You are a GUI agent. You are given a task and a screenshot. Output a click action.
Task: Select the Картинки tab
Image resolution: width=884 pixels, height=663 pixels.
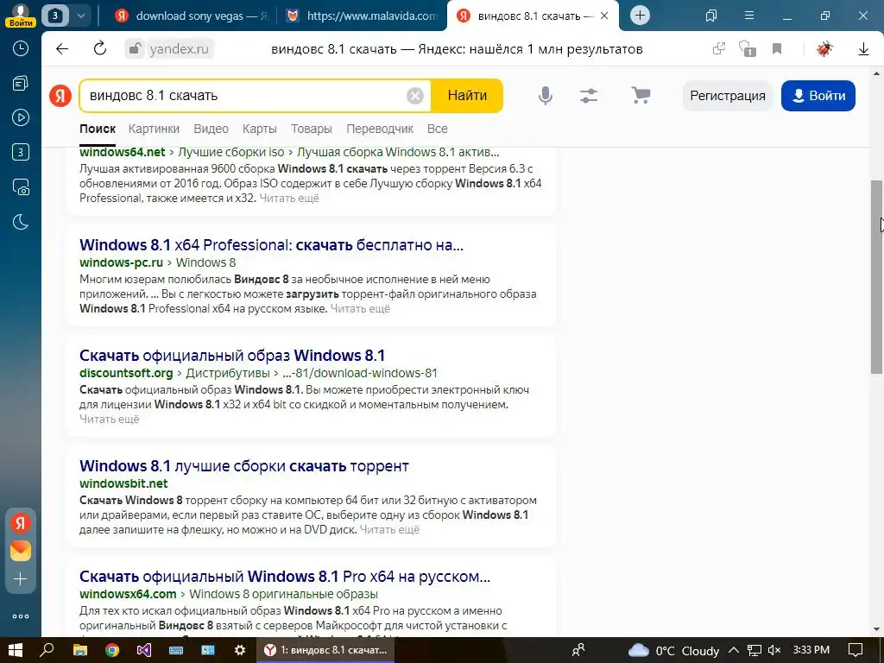[154, 129]
